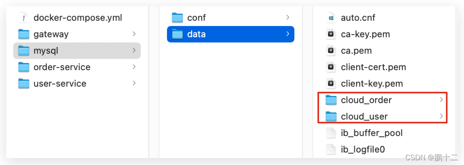Click the ca-key.pem certificate icon

click(331, 34)
